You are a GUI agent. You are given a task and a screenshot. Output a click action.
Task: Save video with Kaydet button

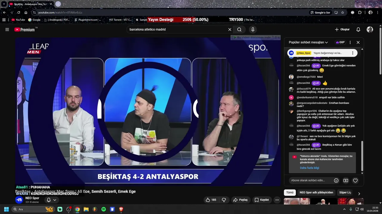click(262, 200)
